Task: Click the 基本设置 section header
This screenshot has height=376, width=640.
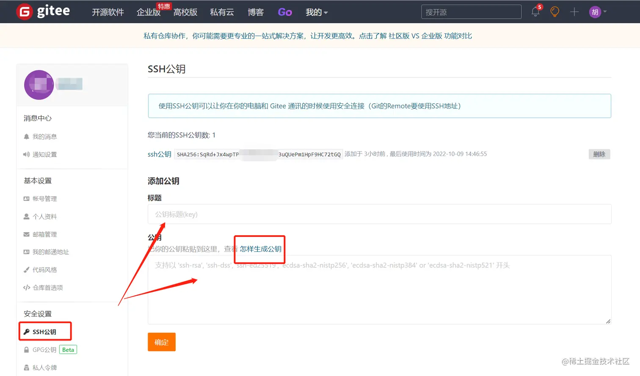Action: coord(38,181)
